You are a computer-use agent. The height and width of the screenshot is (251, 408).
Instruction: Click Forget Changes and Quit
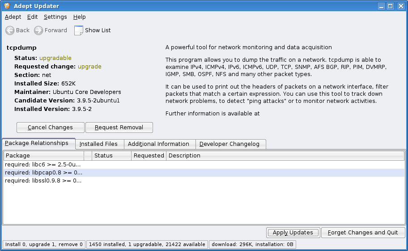(363, 233)
